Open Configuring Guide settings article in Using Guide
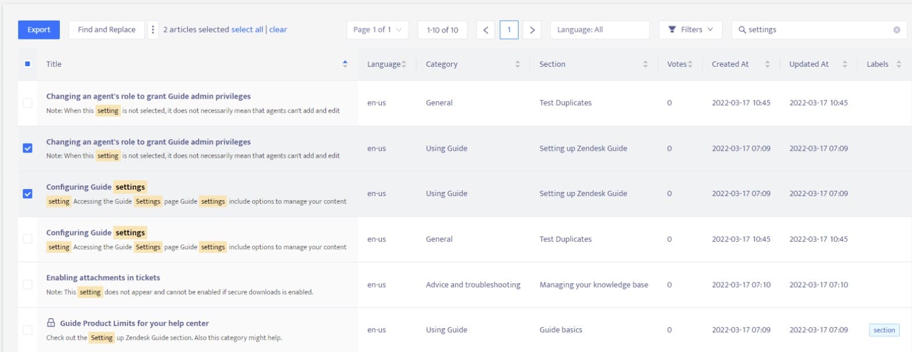912x352 pixels. coord(96,187)
